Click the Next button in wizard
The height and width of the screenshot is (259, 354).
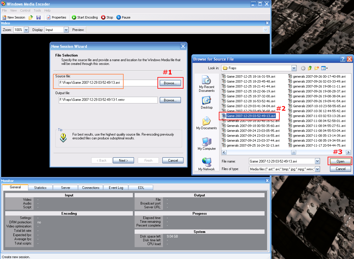coord(123,160)
